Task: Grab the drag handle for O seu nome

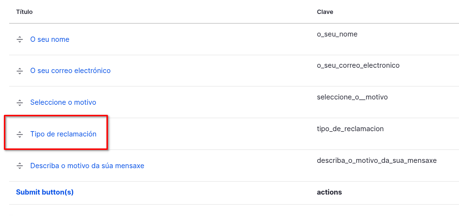Action: 20,39
